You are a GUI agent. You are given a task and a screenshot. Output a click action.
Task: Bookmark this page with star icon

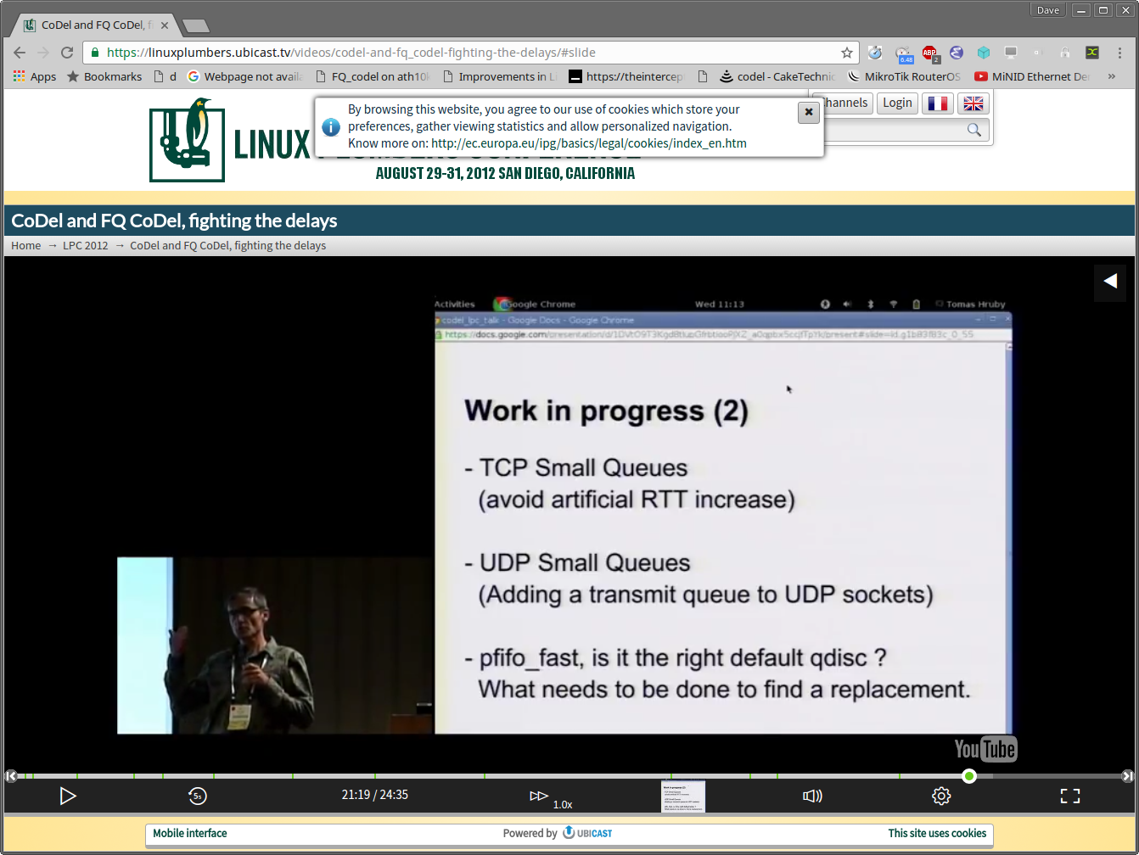point(846,53)
